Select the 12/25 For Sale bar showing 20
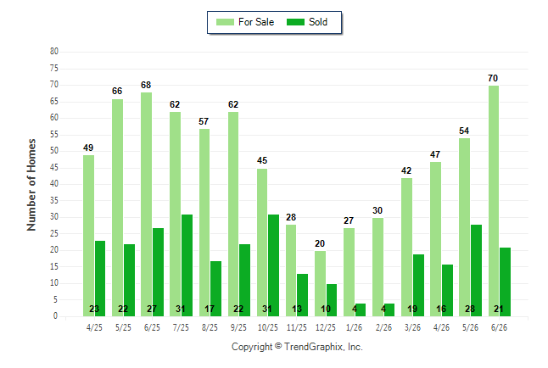The image size is (548, 368). tap(320, 283)
